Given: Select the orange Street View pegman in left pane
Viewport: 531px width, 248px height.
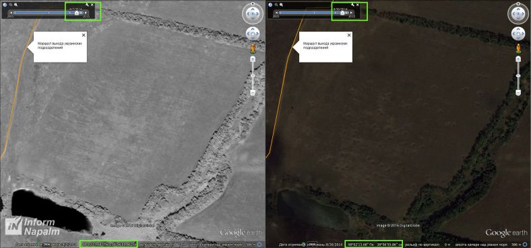Looking at the screenshot, I should 253,48.
